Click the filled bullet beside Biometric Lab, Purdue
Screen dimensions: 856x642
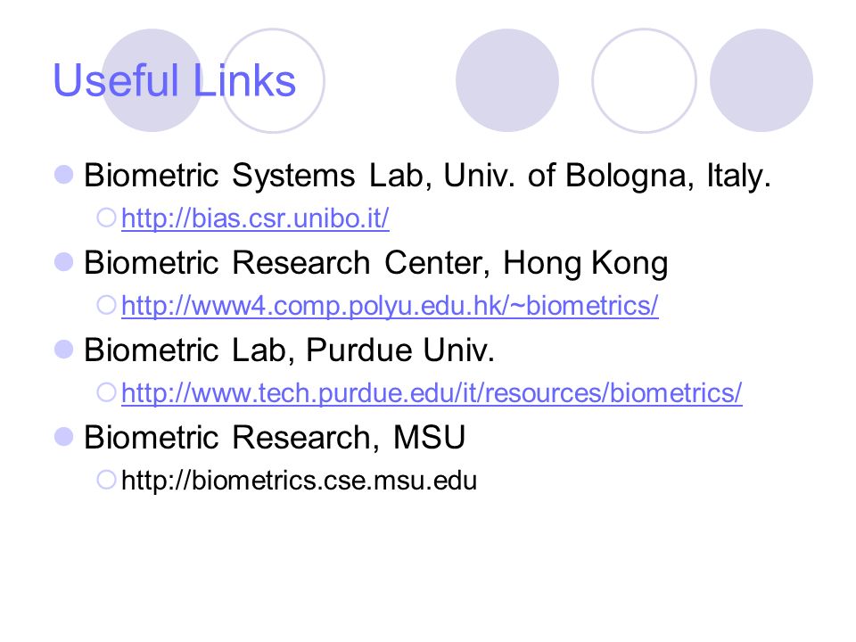(x=64, y=350)
